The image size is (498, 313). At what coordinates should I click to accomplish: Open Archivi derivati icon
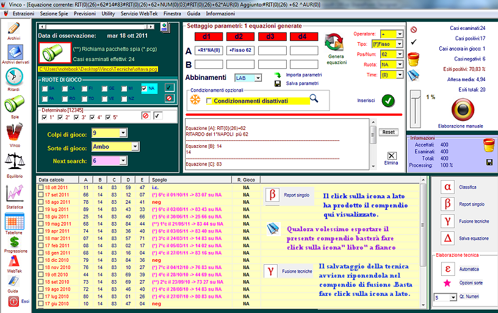point(15,52)
